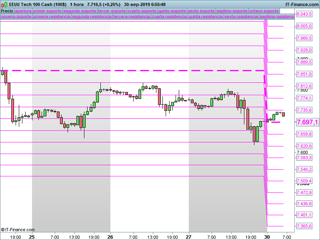Screen dimensions: 320x240
Task: Click the 25 date marker on time axis
Action: [x=32, y=237]
